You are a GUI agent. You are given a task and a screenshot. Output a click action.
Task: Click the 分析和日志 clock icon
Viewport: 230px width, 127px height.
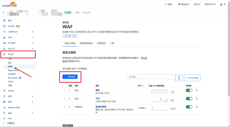click(4, 32)
